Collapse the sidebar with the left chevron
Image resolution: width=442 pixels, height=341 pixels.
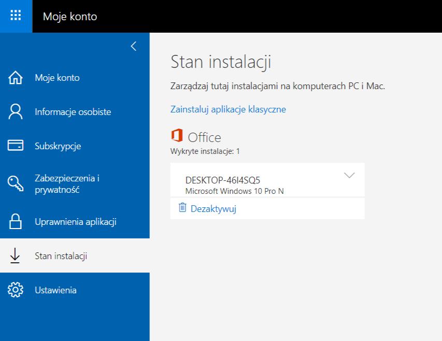134,46
